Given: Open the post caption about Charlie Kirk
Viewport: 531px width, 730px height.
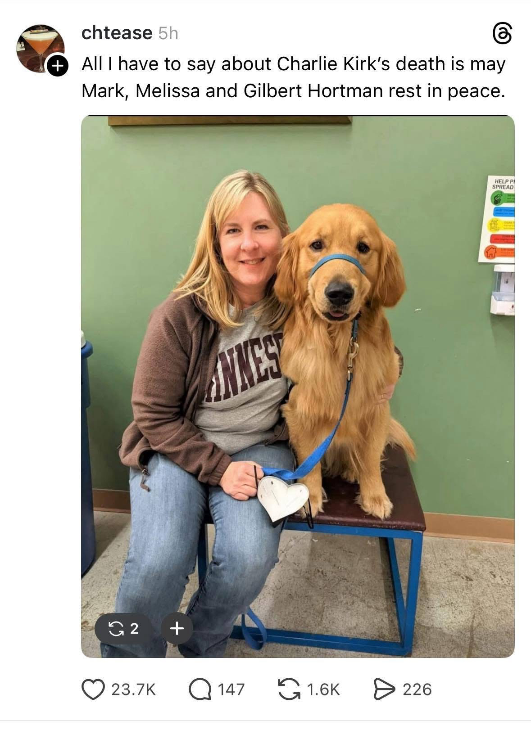Looking at the screenshot, I should (294, 77).
